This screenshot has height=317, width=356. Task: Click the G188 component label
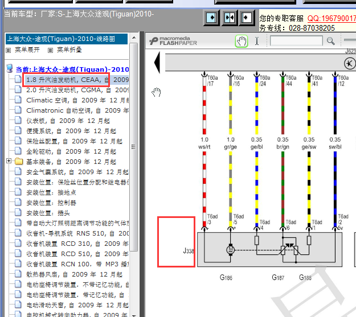(305, 278)
